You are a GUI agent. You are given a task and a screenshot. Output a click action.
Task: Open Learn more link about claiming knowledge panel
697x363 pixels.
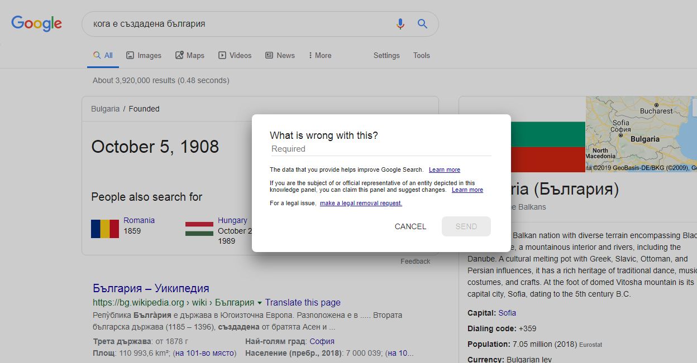(x=467, y=190)
